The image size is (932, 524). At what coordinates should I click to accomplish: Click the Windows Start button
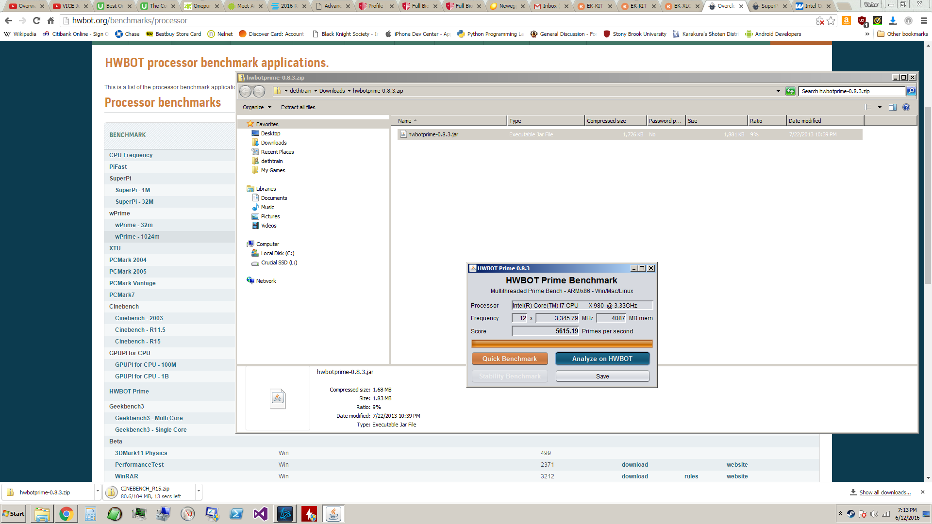14,514
